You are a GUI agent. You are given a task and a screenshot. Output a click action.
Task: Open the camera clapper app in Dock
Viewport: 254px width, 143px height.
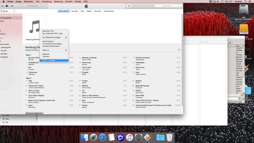(120, 137)
